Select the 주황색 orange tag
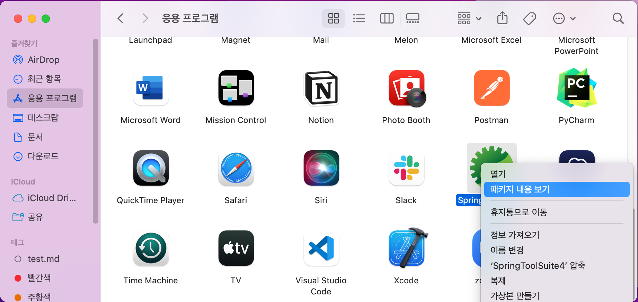This screenshot has width=638, height=302. pyautogui.click(x=45, y=297)
